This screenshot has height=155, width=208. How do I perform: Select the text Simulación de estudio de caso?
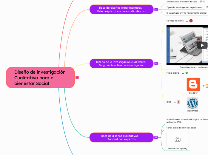tap(182, 2)
